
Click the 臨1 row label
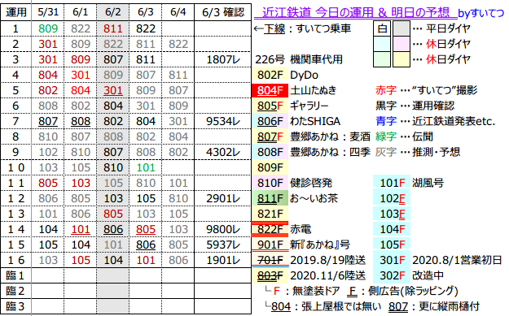point(15,276)
